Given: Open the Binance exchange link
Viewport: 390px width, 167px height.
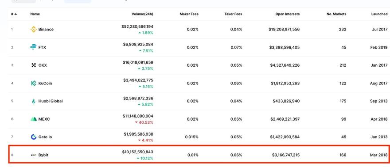Looking at the screenshot, I should pos(46,30).
